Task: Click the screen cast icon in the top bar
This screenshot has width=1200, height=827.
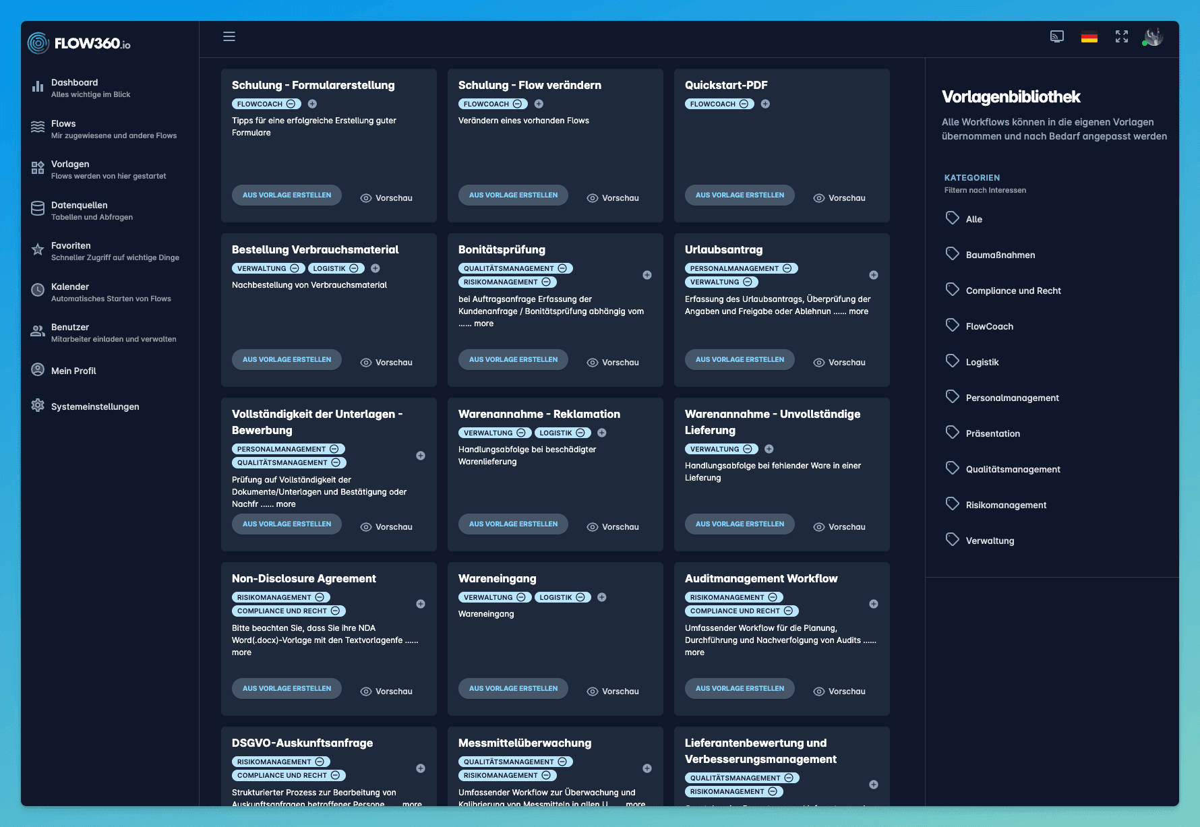Action: click(1057, 36)
